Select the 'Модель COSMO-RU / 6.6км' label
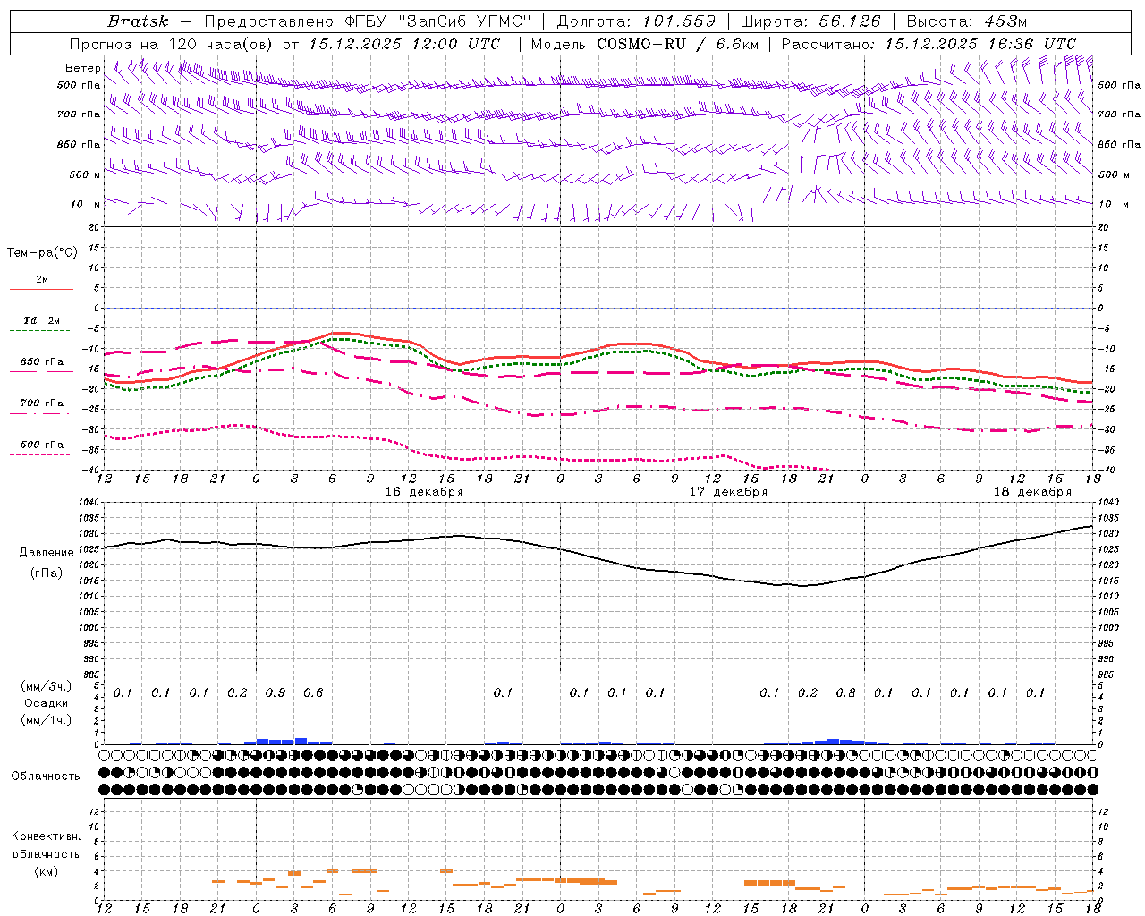This screenshot has height=916, width=1145. 645,44
